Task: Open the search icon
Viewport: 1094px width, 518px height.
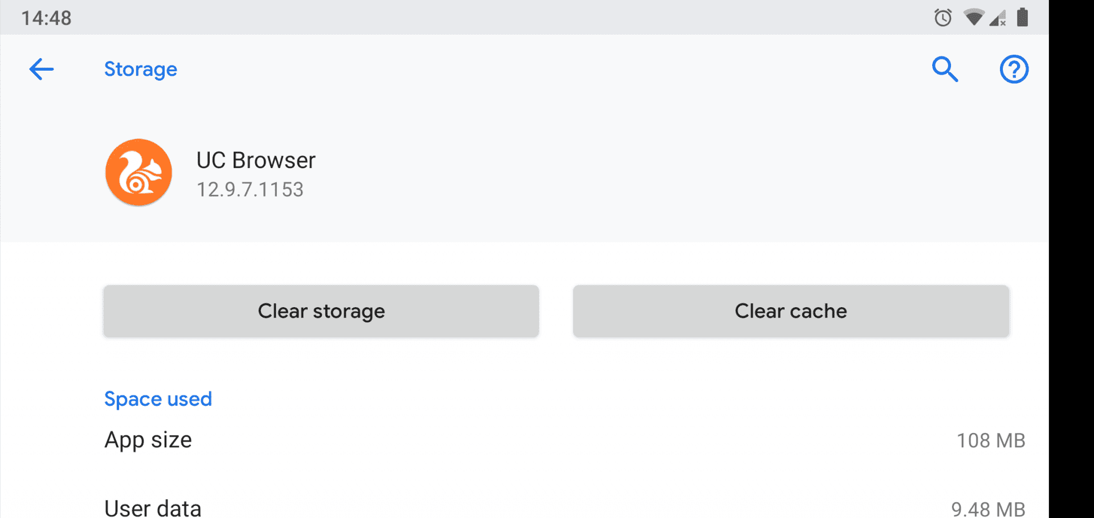Action: [x=945, y=69]
